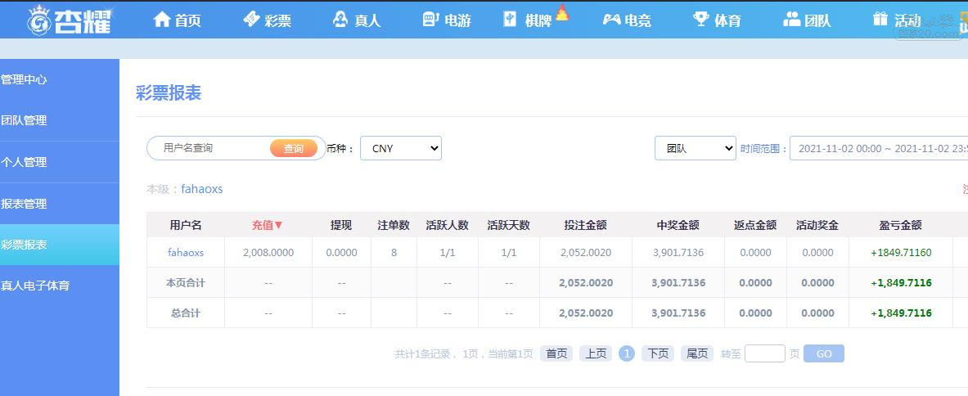Click the GO pagination button
Viewport: 968px width, 396px height.
coord(824,353)
